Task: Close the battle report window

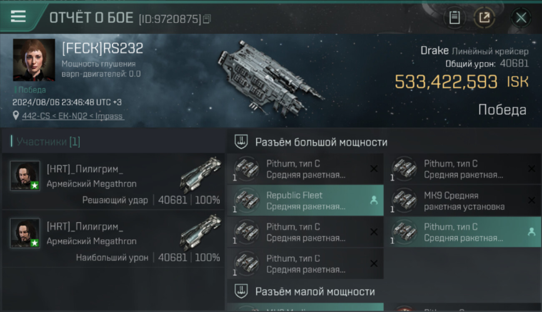Action: 521,18
